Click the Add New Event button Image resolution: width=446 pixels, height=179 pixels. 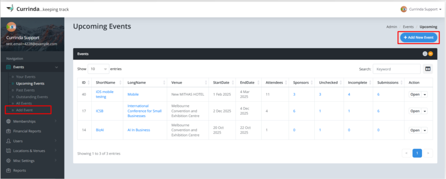(419, 38)
